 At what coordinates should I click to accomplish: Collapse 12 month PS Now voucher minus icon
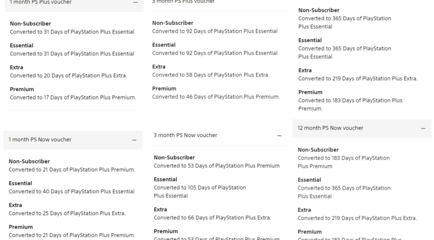(423, 128)
